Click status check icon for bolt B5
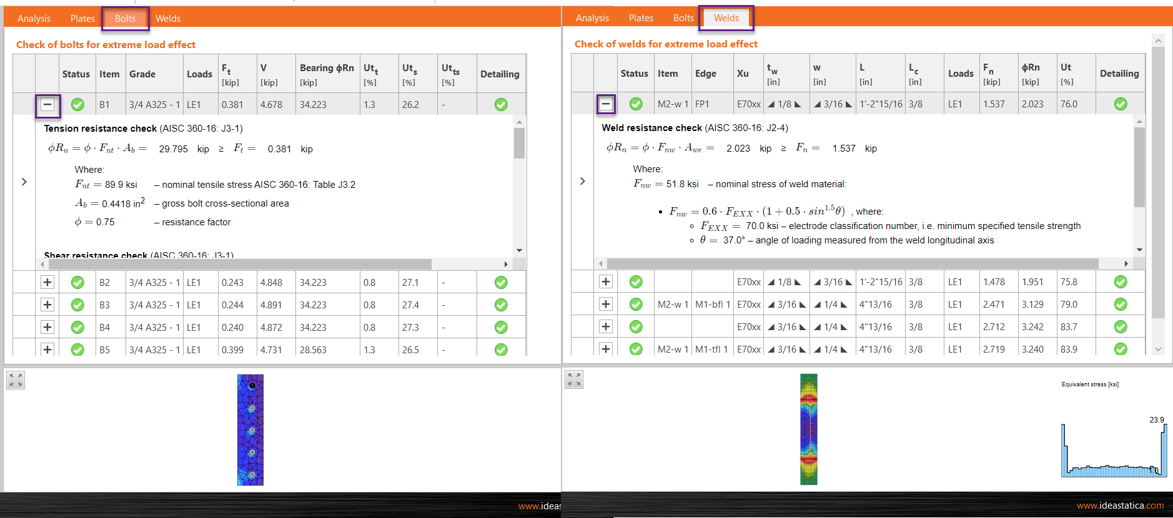1173x518 pixels. 77,349
